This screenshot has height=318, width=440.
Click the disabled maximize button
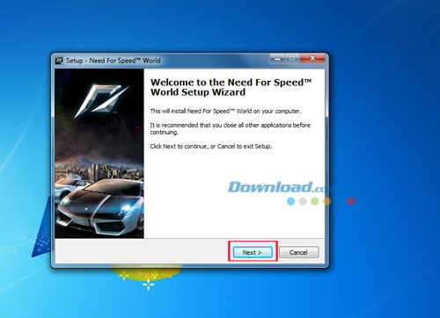pyautogui.click(x=292, y=58)
